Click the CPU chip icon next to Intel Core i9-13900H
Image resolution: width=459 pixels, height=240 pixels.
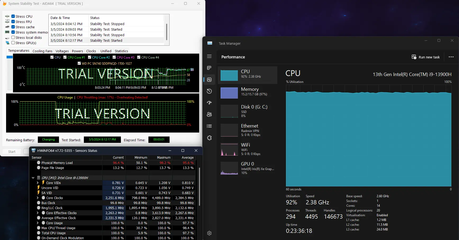[x=39, y=178]
